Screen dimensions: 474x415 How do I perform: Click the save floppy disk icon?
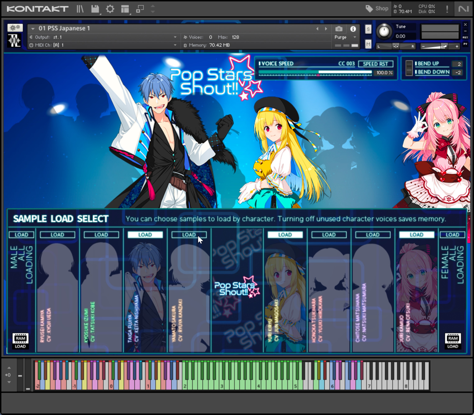click(95, 9)
